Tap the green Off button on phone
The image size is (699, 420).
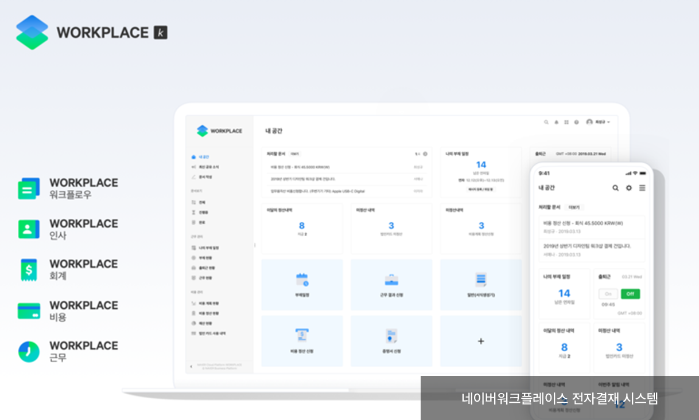pyautogui.click(x=630, y=293)
